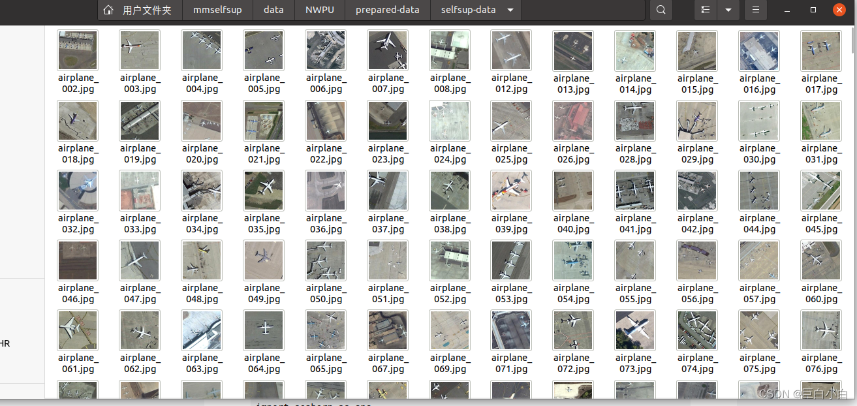Click the file name airplane_023.jpg
857x406 pixels.
pyautogui.click(x=388, y=153)
